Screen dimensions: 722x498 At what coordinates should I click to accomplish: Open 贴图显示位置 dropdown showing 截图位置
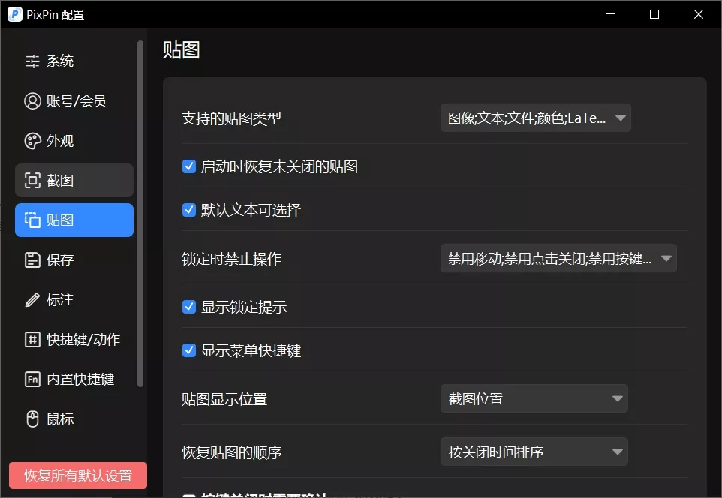534,399
